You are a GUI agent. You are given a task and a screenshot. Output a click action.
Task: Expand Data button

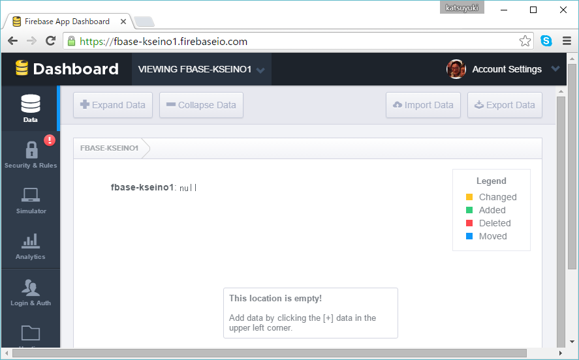click(x=113, y=105)
